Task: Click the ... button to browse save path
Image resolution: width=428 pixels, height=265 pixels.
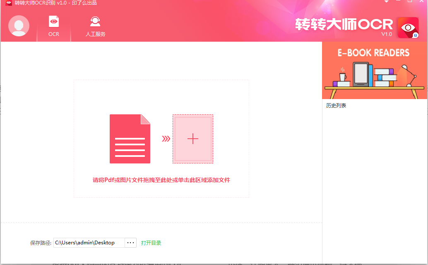Action: tap(130, 242)
